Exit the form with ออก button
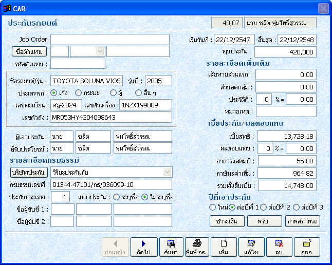 coord(306,247)
